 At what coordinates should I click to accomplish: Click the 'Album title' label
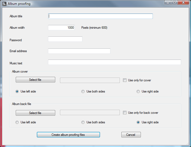click(x=16, y=16)
